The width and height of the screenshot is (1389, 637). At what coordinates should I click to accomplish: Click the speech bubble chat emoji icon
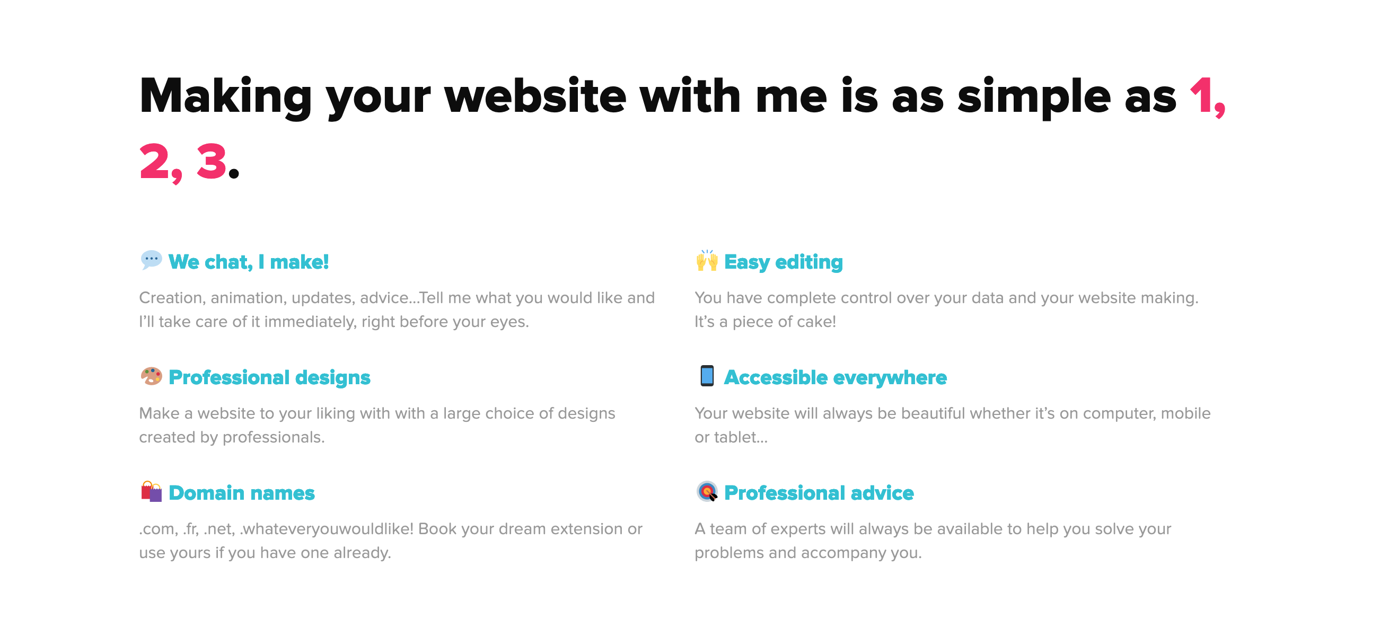click(151, 261)
